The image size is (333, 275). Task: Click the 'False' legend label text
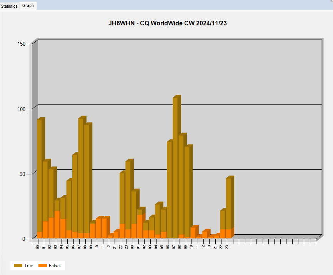pyautogui.click(x=54, y=266)
